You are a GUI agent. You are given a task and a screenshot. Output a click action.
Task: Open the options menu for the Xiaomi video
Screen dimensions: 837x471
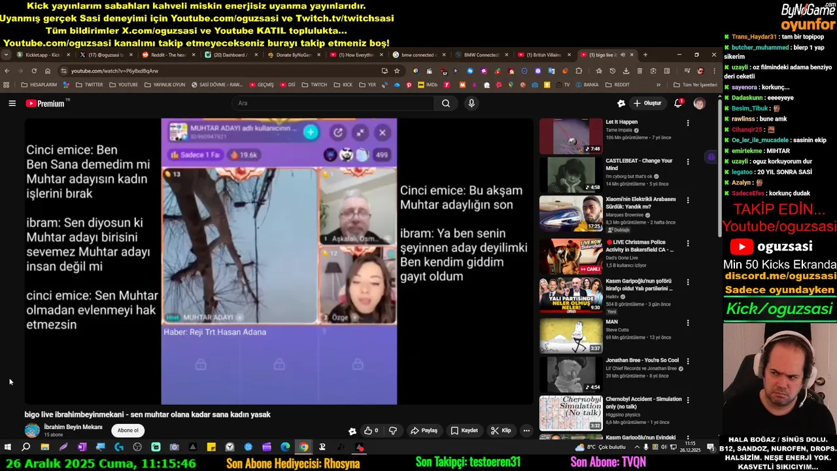[687, 200]
